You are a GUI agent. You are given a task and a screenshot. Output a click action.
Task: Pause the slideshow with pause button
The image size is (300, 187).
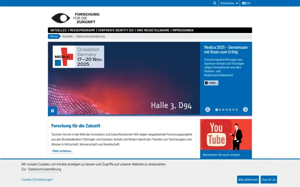point(52,111)
